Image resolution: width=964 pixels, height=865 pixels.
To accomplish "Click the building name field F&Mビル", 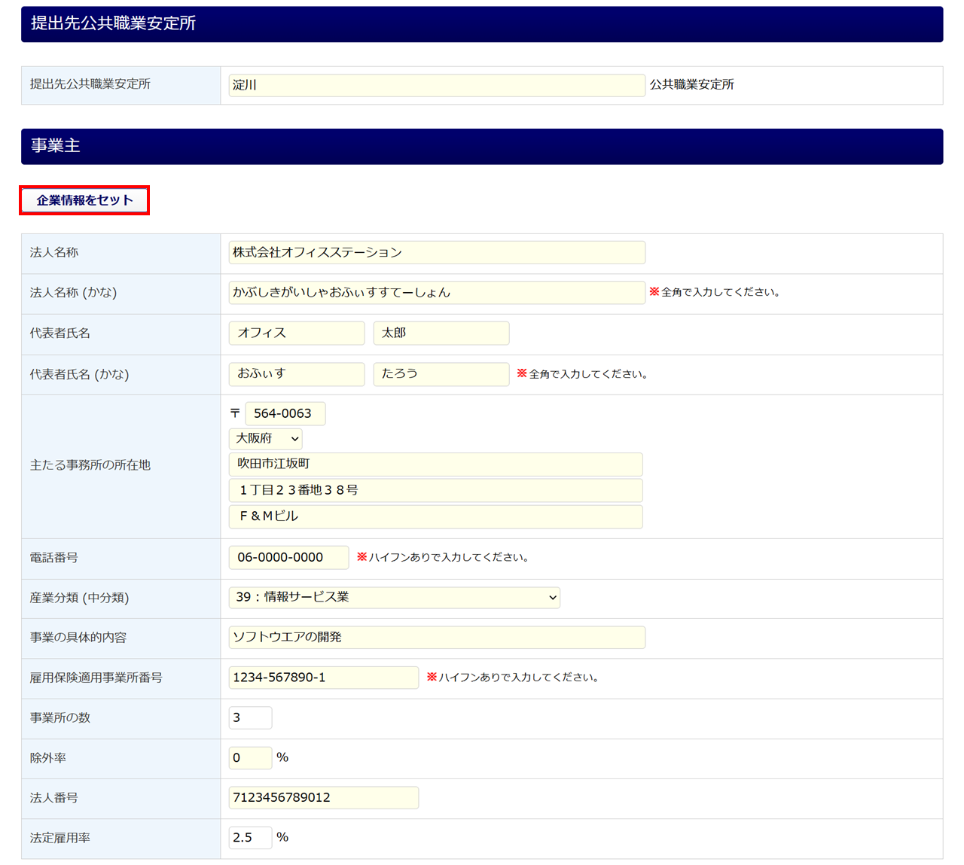I will coord(435,516).
